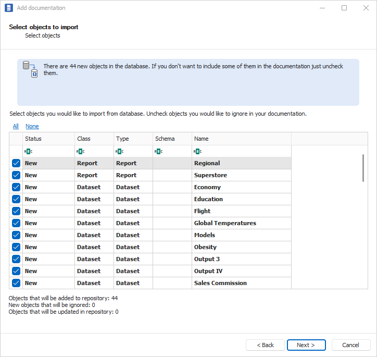Sort by the Class column header
This screenshot has width=377, height=357.
(94, 139)
